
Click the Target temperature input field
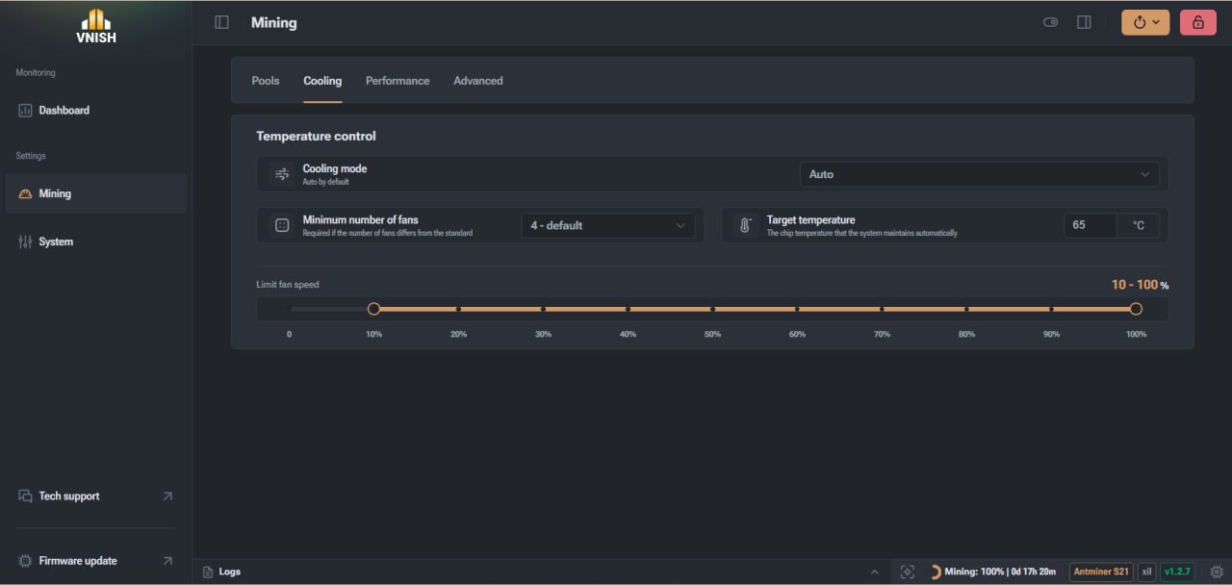(x=1091, y=225)
